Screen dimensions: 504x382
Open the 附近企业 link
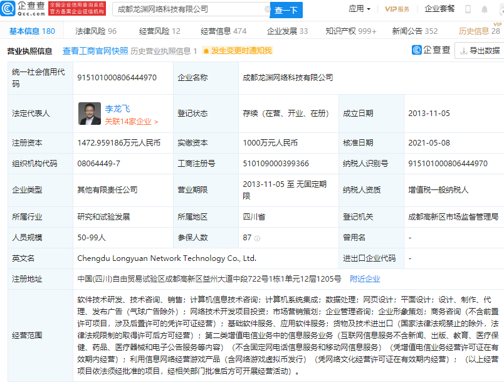click(x=365, y=279)
